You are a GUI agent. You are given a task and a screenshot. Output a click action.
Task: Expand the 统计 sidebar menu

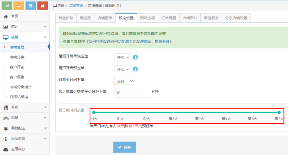[x=25, y=27]
